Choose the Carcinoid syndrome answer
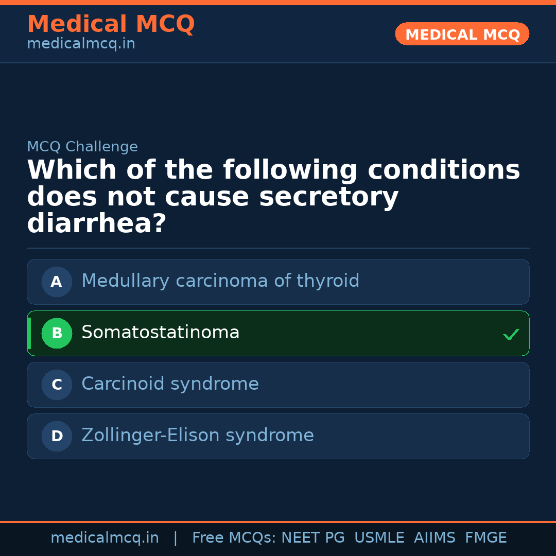556x556 pixels. [x=170, y=384]
